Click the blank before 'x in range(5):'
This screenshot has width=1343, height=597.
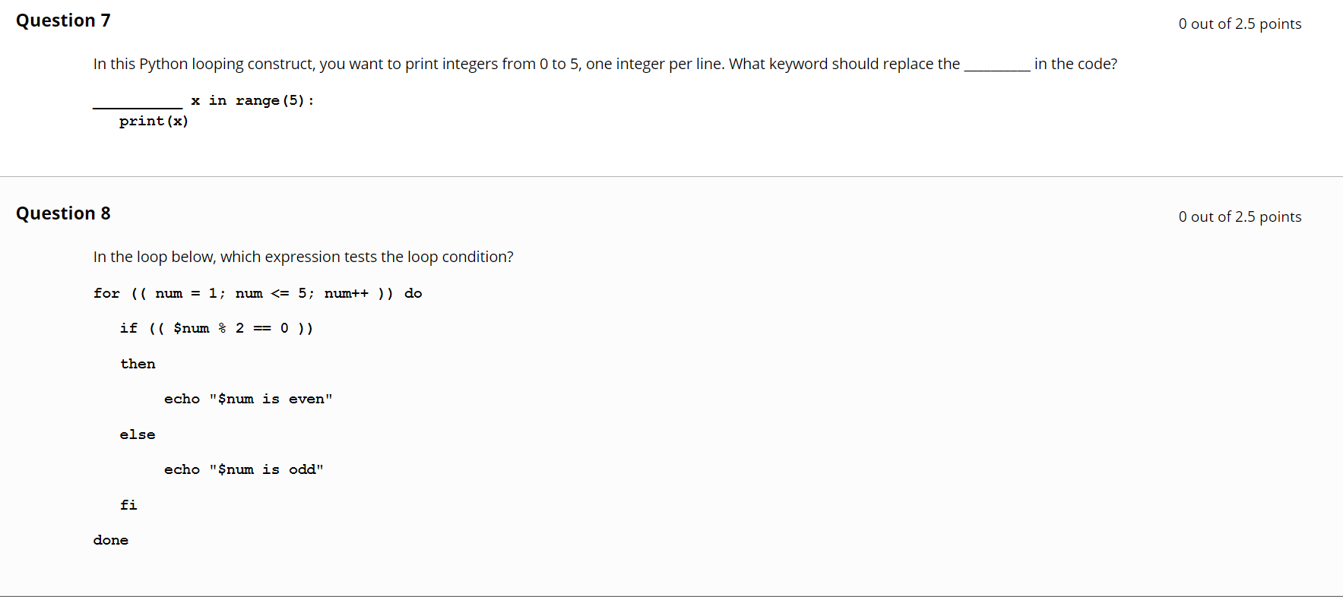[138, 103]
